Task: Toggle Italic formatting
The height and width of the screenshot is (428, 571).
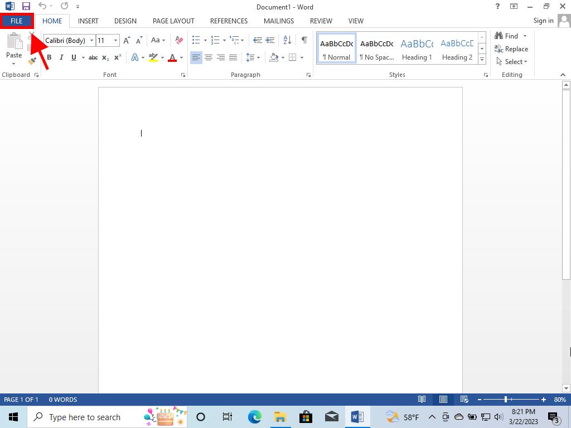Action: tap(61, 57)
